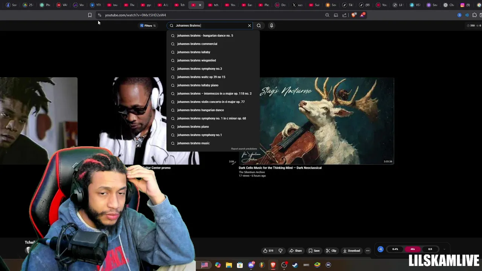Click the address bar URL
The width and height of the screenshot is (482, 271).
click(136, 15)
